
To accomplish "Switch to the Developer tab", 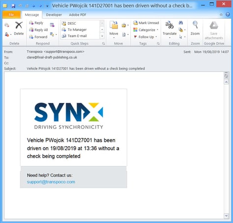I will 54,15.
